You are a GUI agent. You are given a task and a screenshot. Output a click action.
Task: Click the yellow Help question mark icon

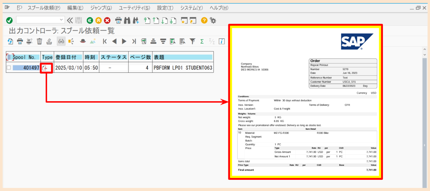click(204, 20)
